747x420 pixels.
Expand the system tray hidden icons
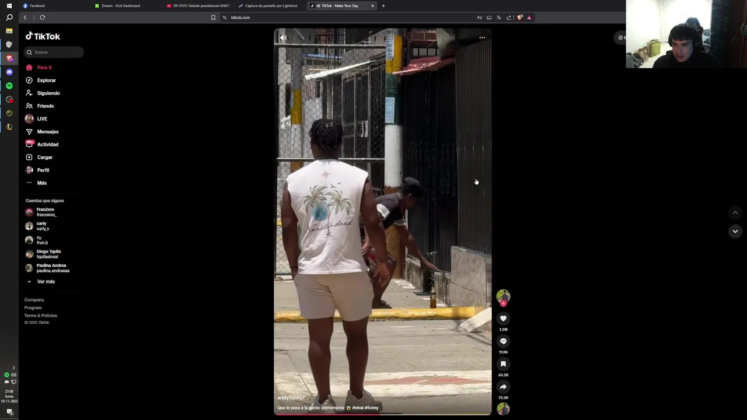[13, 368]
